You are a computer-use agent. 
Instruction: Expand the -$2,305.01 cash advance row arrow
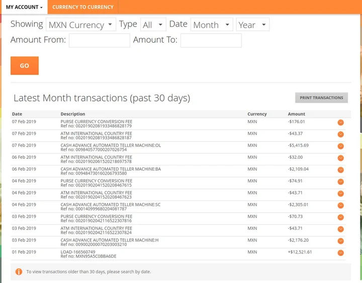340,206
